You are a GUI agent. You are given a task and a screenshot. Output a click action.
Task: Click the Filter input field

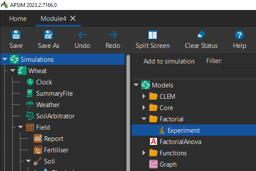point(239,61)
